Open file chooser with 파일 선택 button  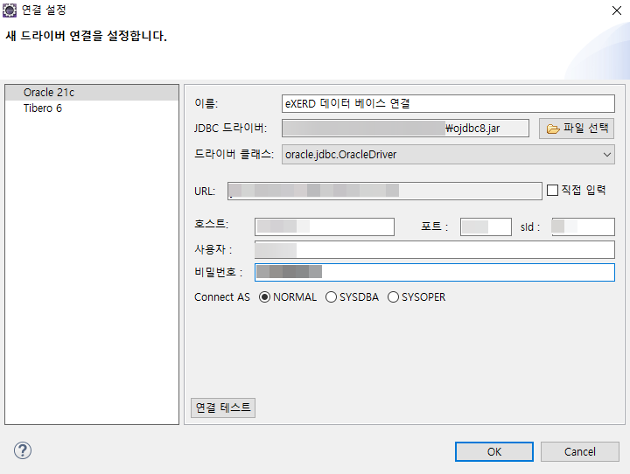tap(577, 129)
